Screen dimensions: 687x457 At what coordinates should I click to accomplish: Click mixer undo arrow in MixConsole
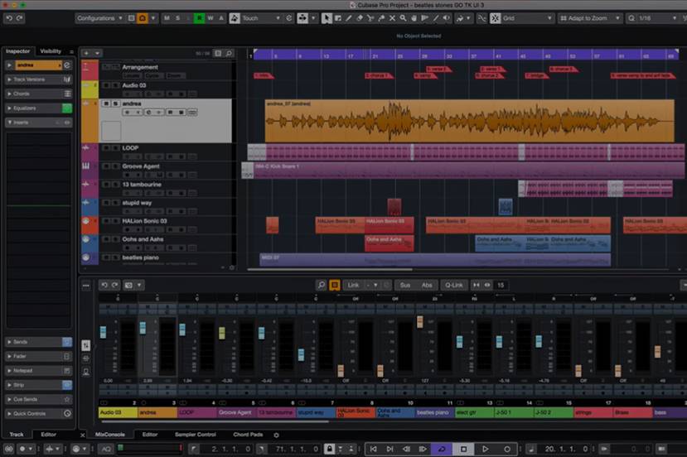coord(104,285)
